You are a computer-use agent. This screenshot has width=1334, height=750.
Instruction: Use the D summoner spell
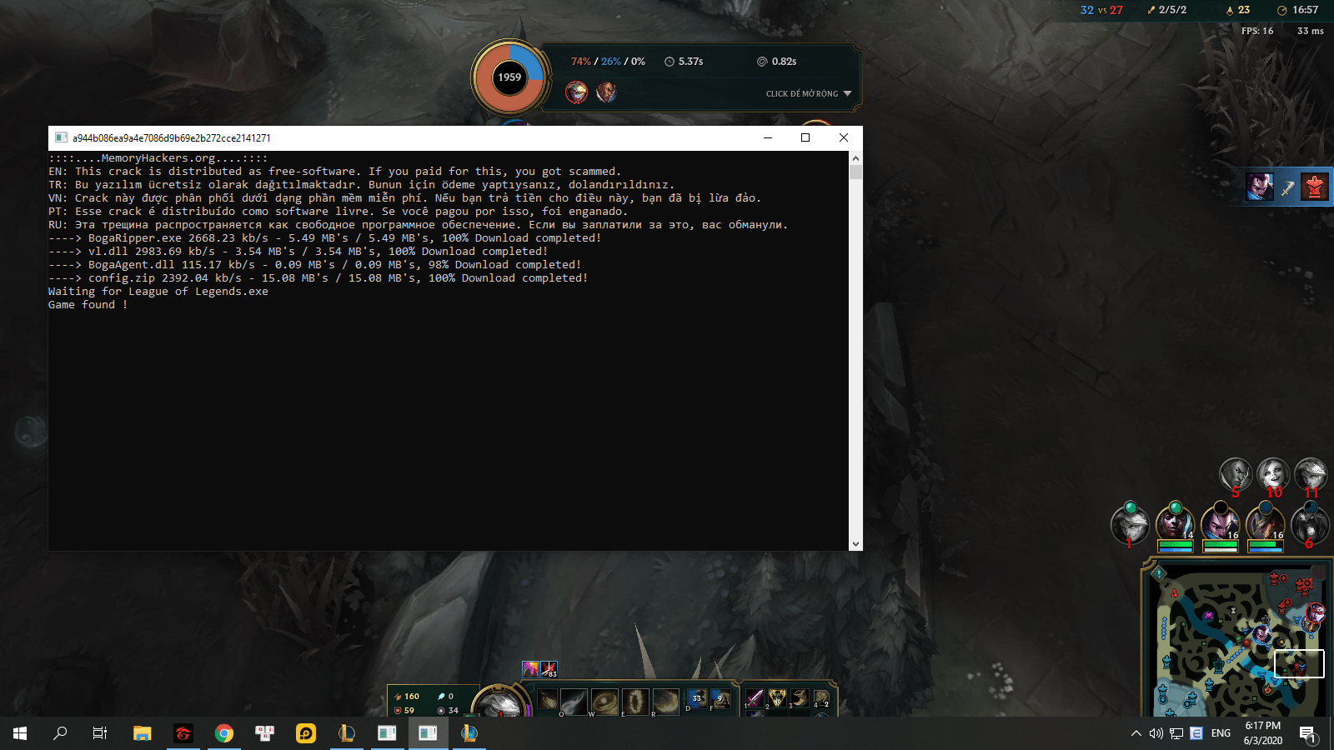coord(698,699)
